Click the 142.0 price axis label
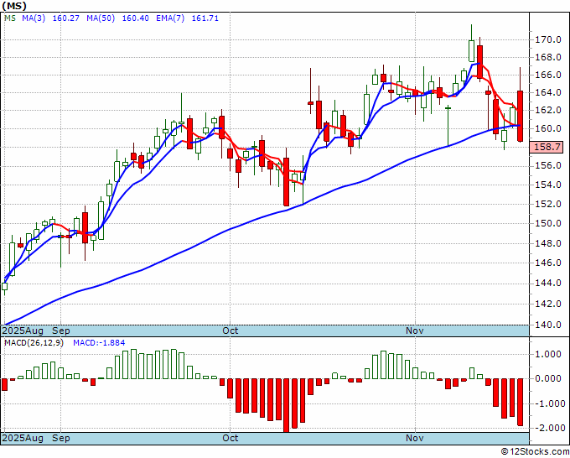The width and height of the screenshot is (570, 458). [548, 304]
